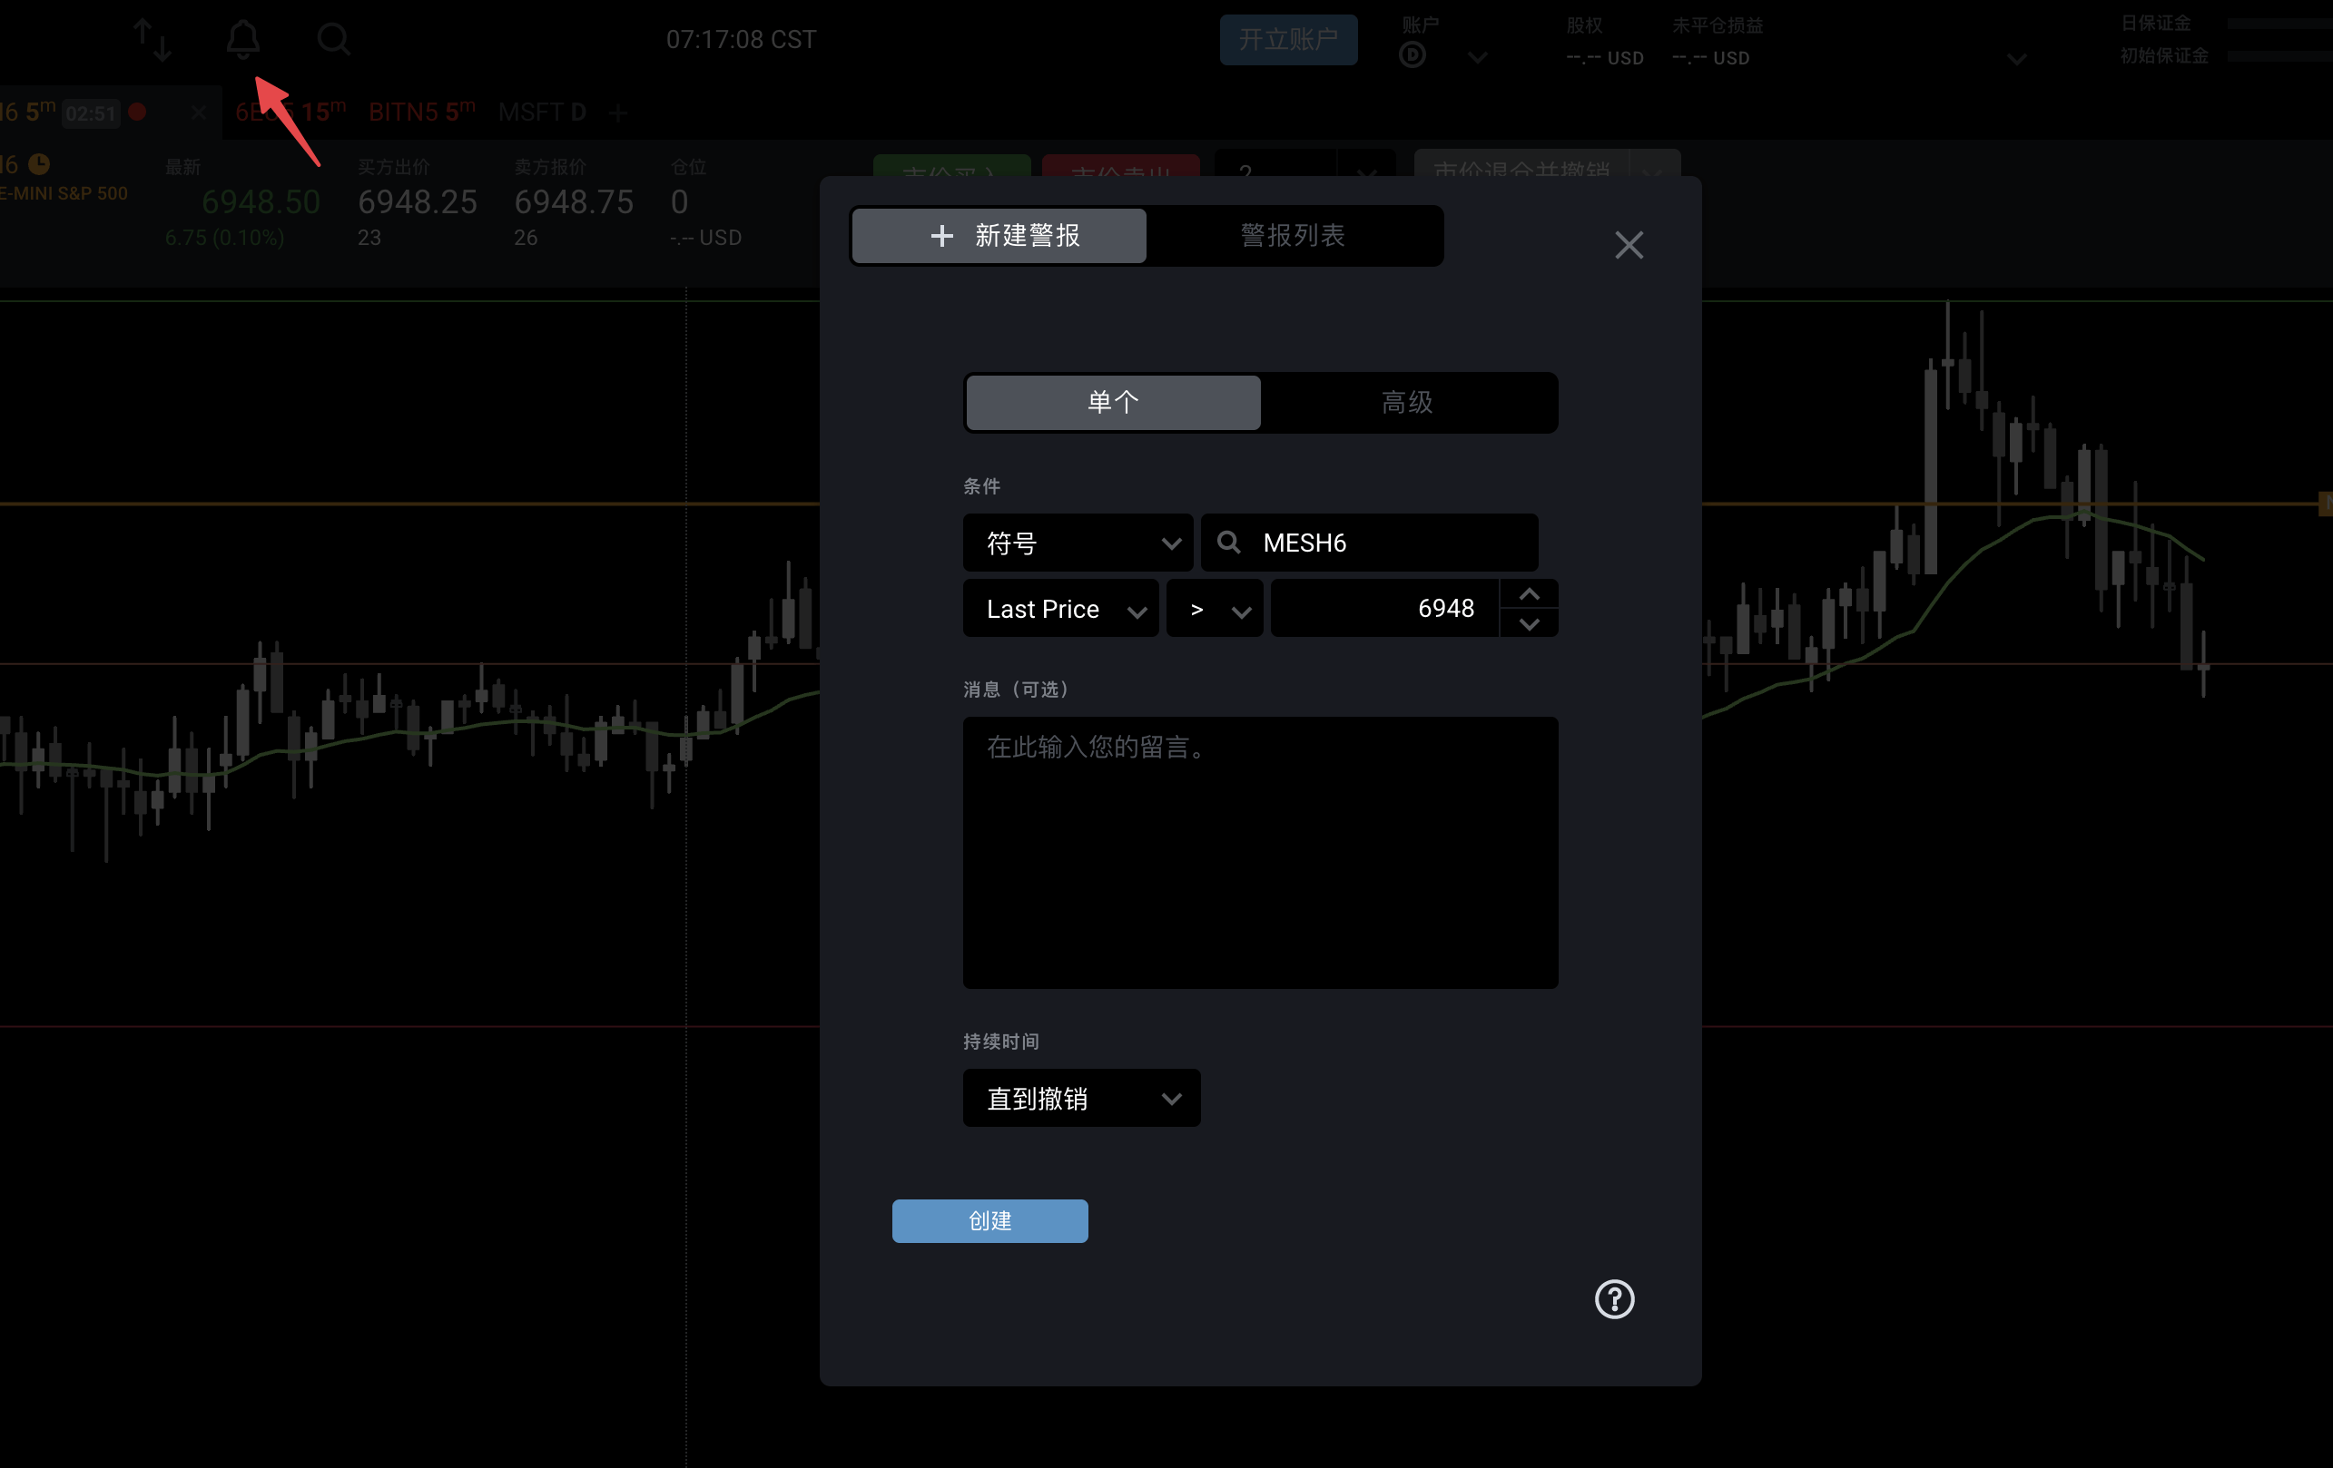Image resolution: width=2333 pixels, height=1468 pixels.
Task: Click search icon beside MESH6 field
Action: [1227, 543]
